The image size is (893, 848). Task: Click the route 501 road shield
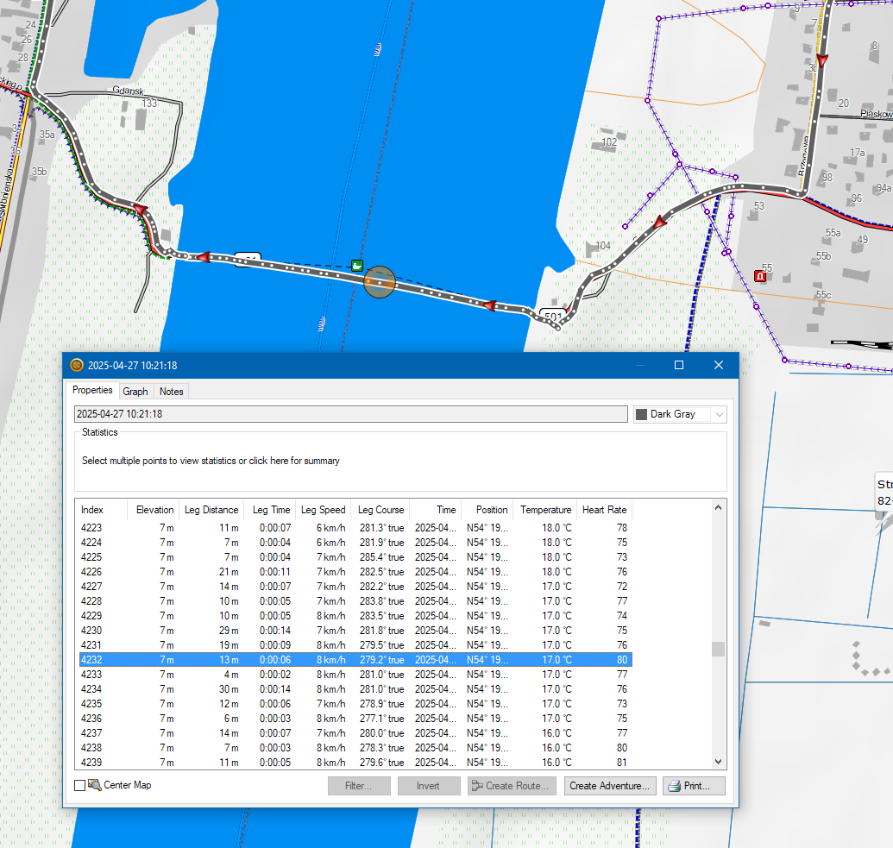551,315
